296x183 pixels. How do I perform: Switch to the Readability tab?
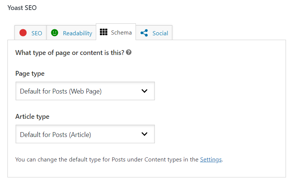(x=71, y=33)
